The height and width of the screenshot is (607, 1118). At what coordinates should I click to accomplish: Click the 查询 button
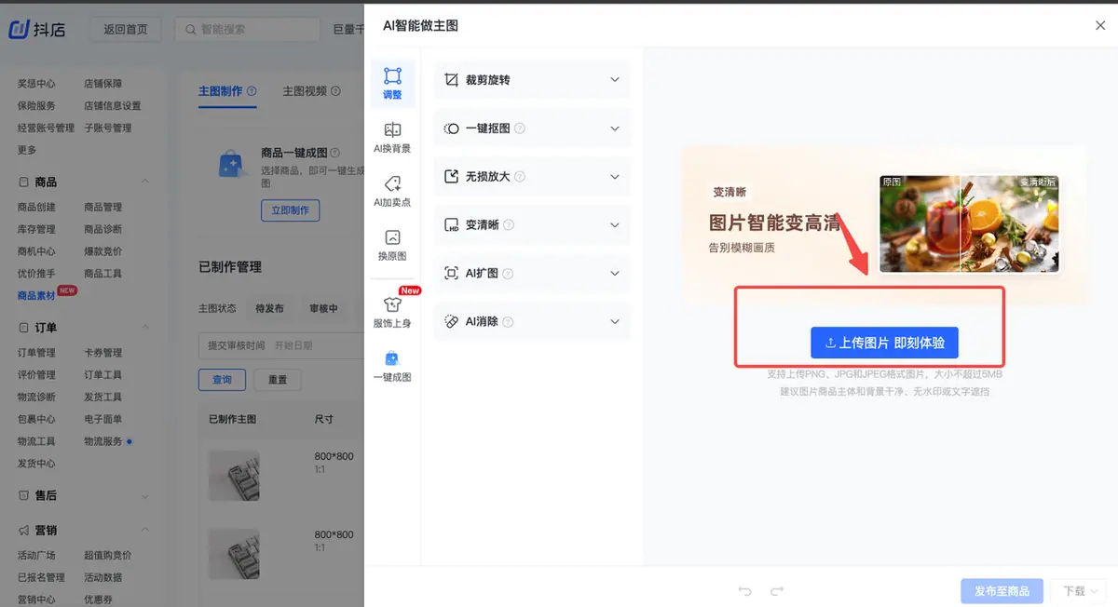point(222,380)
